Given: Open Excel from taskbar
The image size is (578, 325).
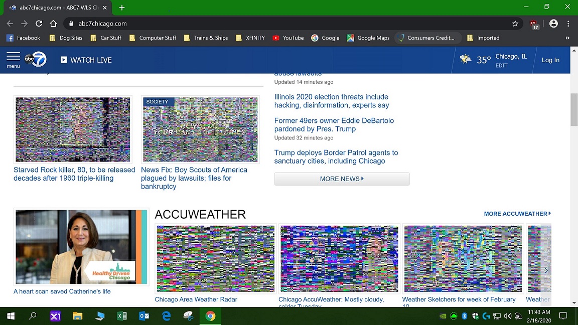Looking at the screenshot, I should (121, 316).
